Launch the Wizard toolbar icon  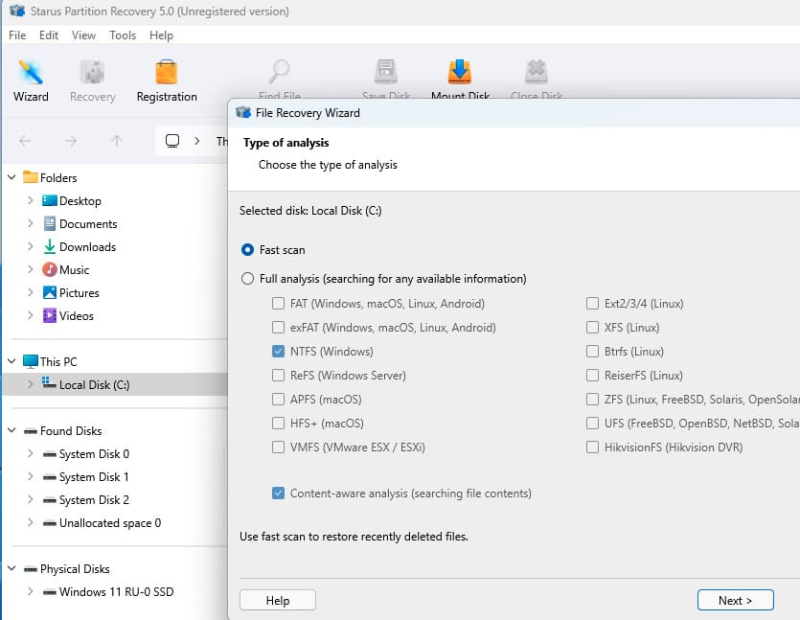coord(31,73)
